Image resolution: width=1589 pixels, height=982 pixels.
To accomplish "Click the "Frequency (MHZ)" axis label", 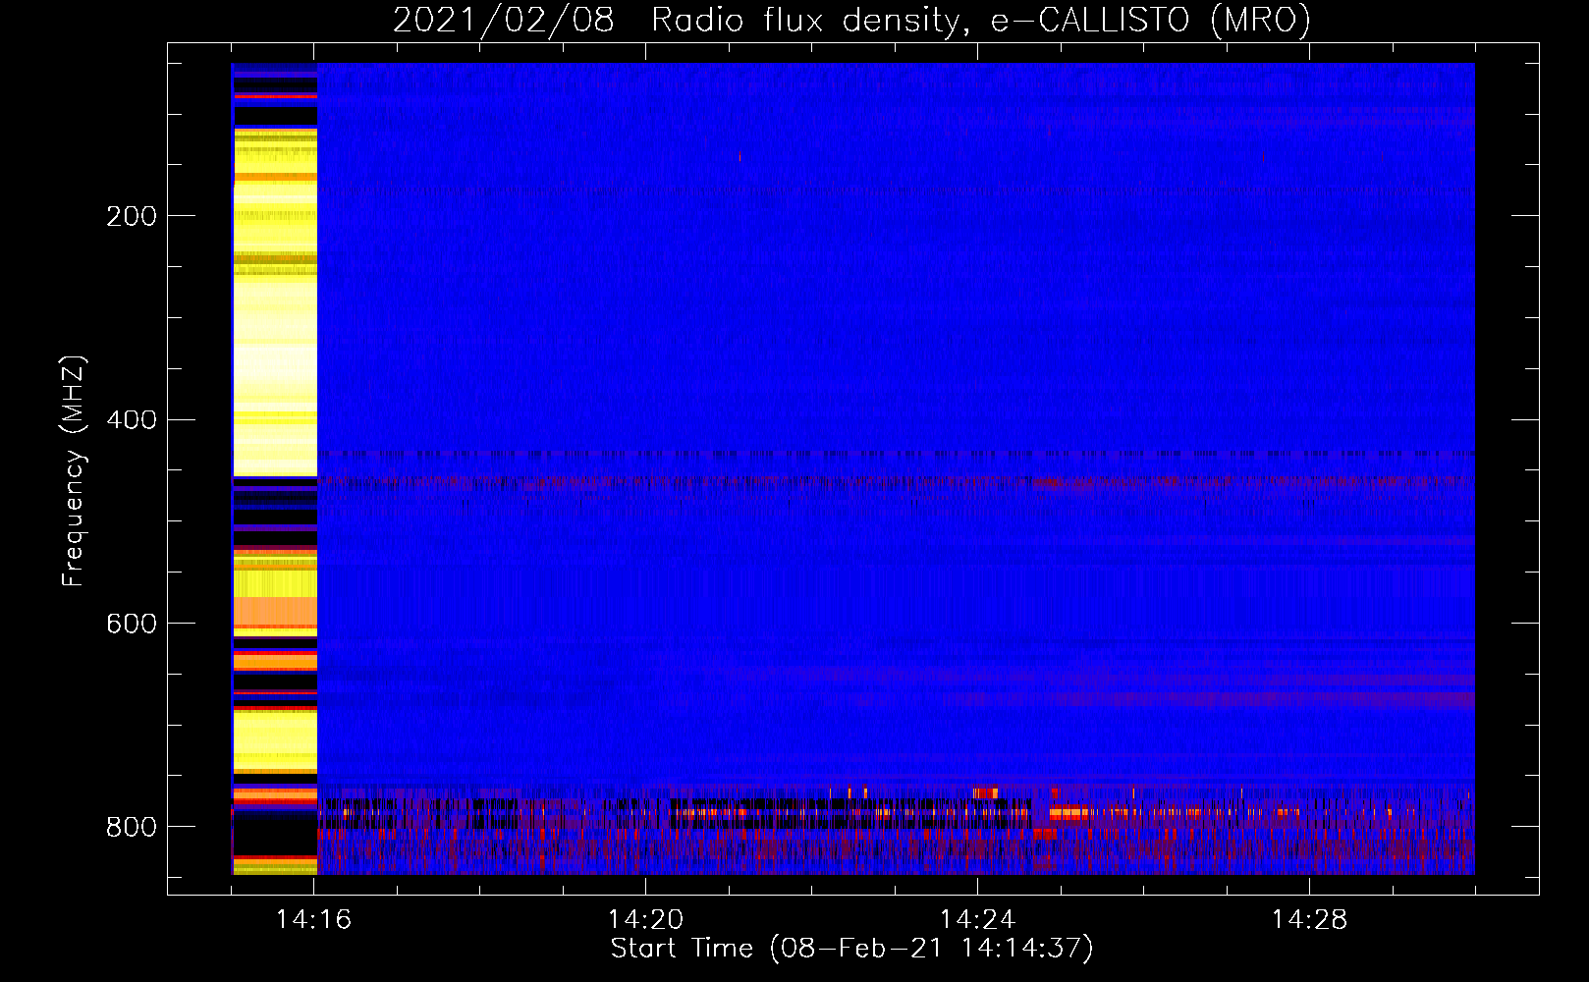I will point(73,471).
